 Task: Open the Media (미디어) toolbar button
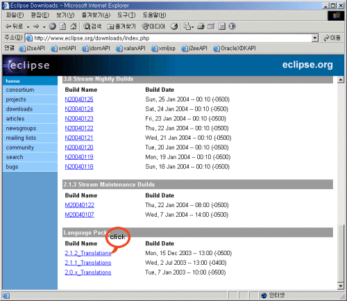[153, 26]
